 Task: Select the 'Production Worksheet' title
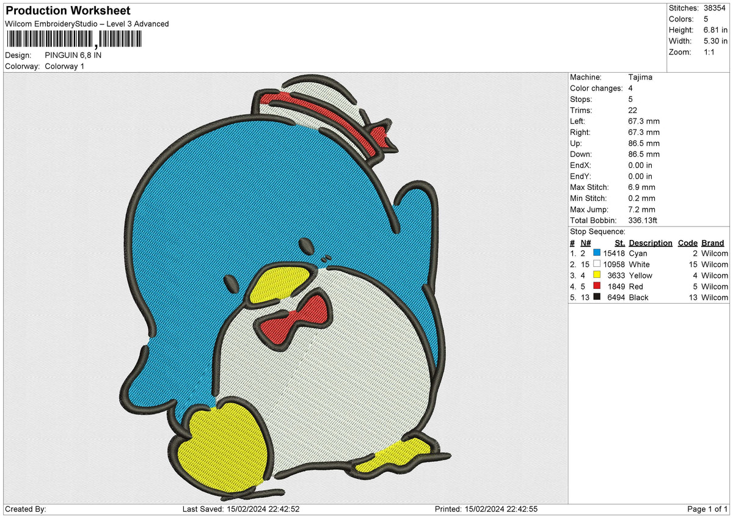point(68,11)
